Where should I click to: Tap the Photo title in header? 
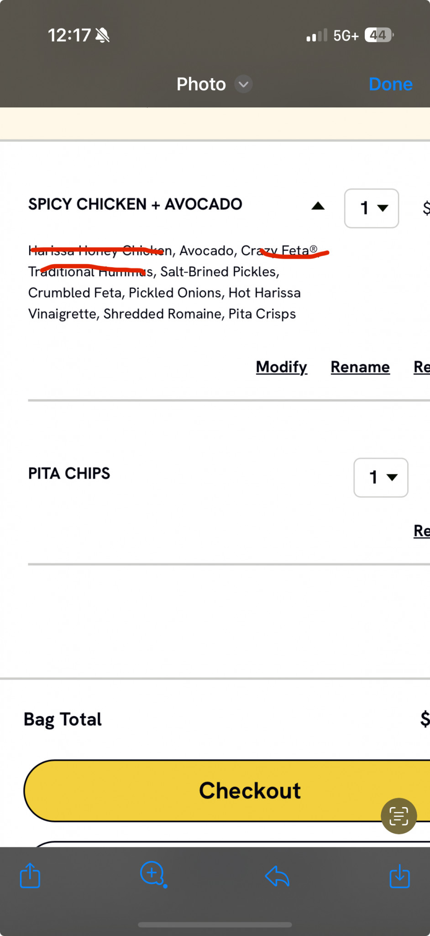click(x=201, y=84)
